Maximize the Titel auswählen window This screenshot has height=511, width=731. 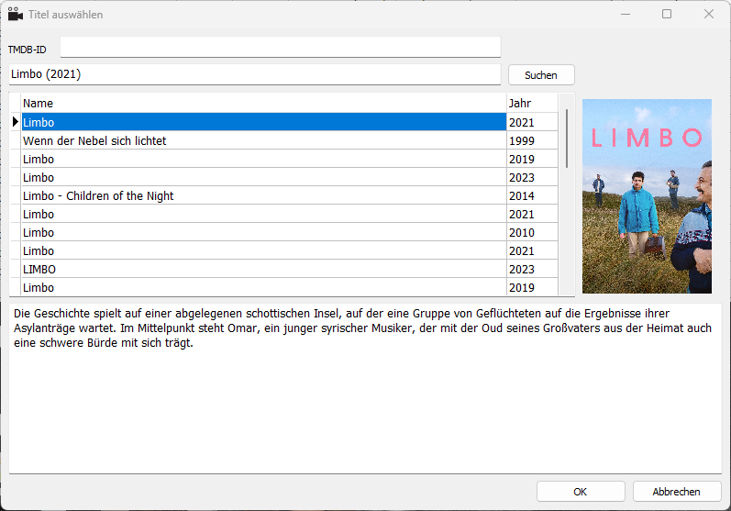[667, 14]
